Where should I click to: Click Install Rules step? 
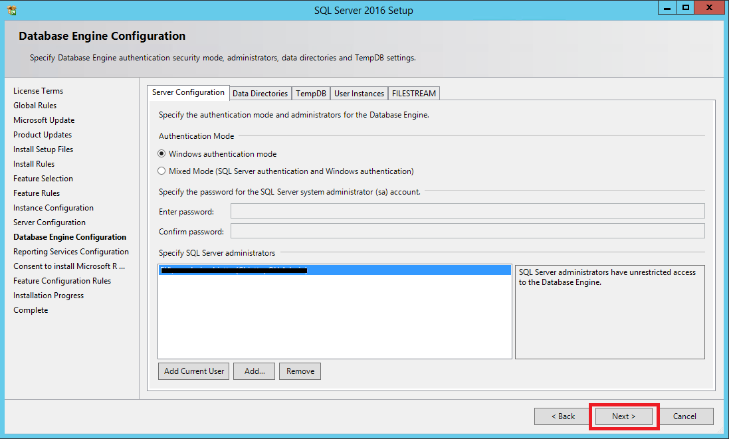34,164
